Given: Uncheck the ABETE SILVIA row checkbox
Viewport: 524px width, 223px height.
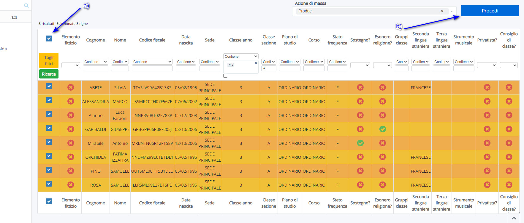Looking at the screenshot, I should pyautogui.click(x=49, y=86).
